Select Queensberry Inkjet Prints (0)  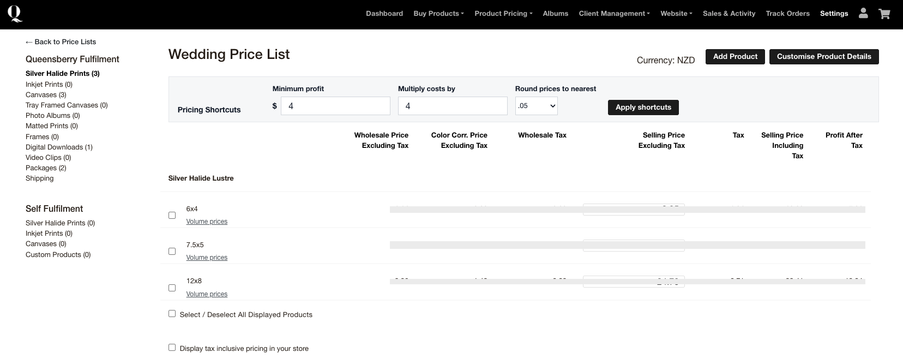coord(49,85)
